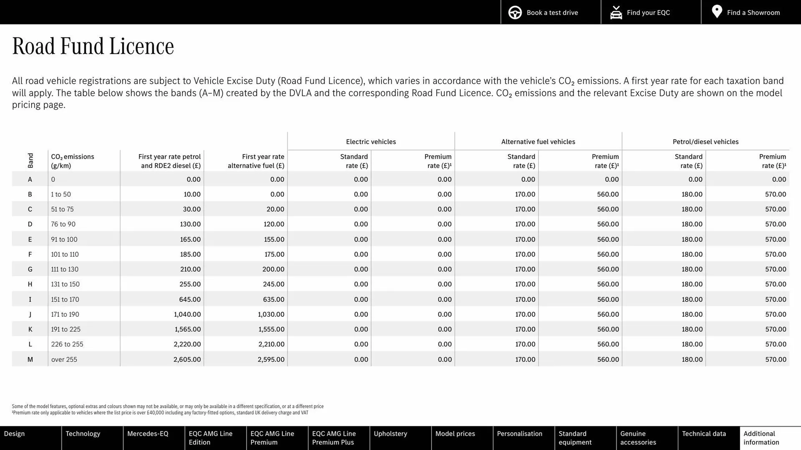Click Find your EQC
This screenshot has height=450, width=801.
click(x=648, y=12)
